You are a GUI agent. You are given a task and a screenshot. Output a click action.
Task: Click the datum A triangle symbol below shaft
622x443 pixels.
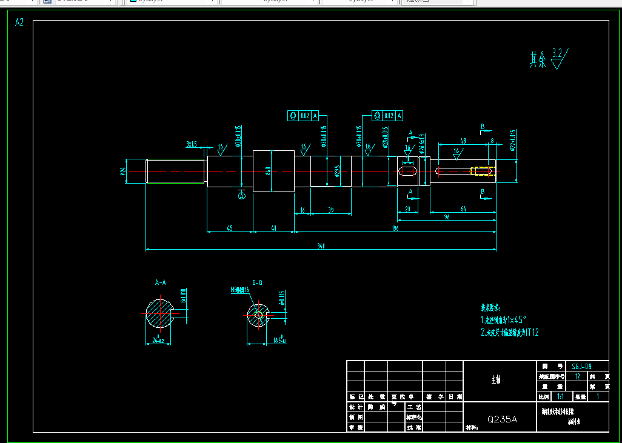point(241,195)
